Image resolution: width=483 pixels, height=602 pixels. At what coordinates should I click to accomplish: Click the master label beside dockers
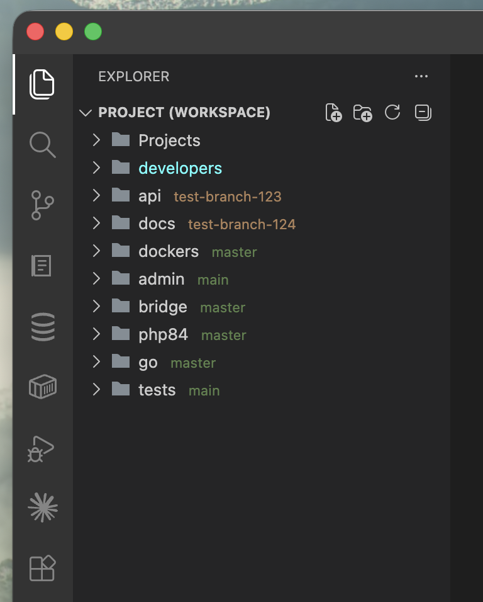tap(234, 253)
